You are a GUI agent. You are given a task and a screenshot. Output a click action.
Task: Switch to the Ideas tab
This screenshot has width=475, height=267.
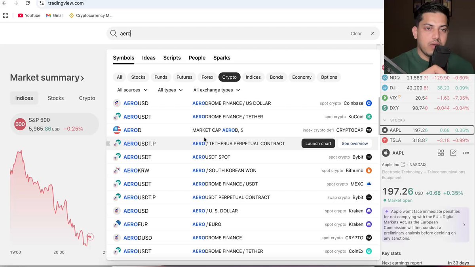coord(149,58)
